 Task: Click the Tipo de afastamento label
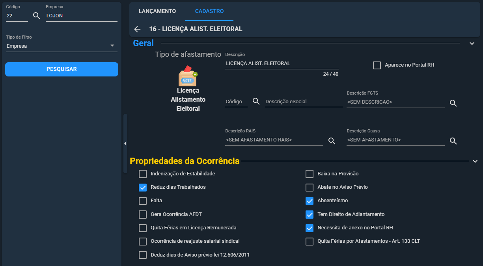click(188, 54)
